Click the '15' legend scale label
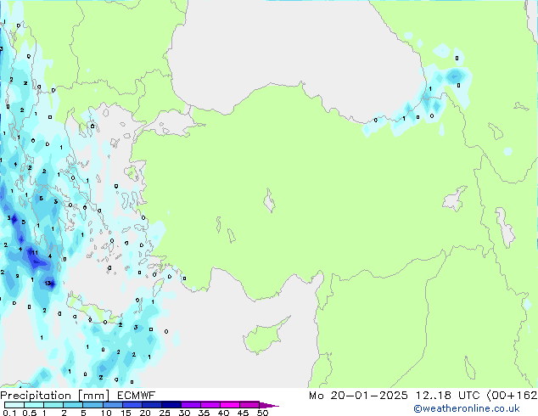 126,413
